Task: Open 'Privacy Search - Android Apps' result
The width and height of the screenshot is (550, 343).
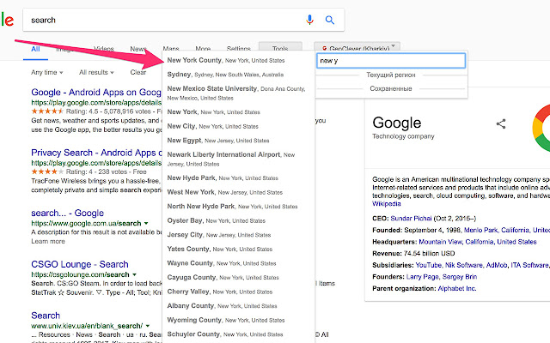Action: point(96,153)
